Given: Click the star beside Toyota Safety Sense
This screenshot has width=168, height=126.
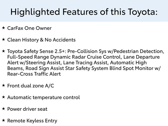Looking at the screenshot, I should click(3, 51).
